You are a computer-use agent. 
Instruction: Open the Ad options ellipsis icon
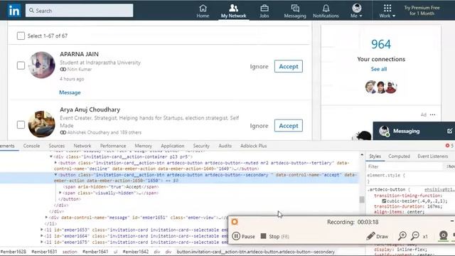click(x=432, y=114)
